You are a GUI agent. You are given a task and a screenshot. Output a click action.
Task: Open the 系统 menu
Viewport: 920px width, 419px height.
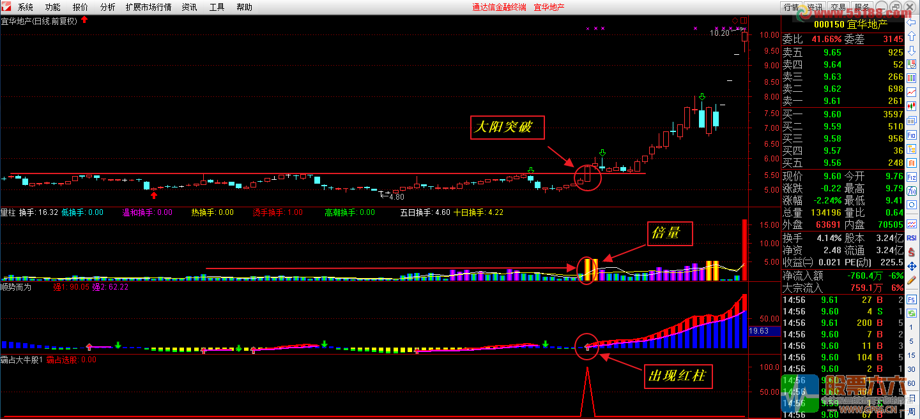26,7
